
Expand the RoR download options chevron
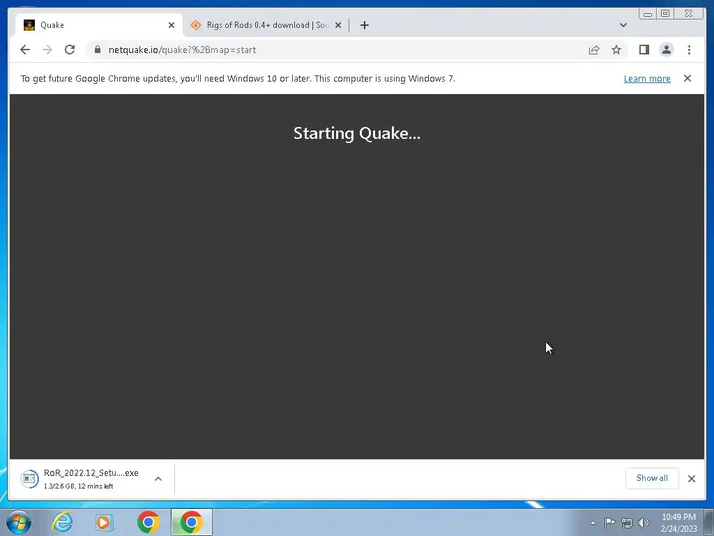[x=158, y=479]
